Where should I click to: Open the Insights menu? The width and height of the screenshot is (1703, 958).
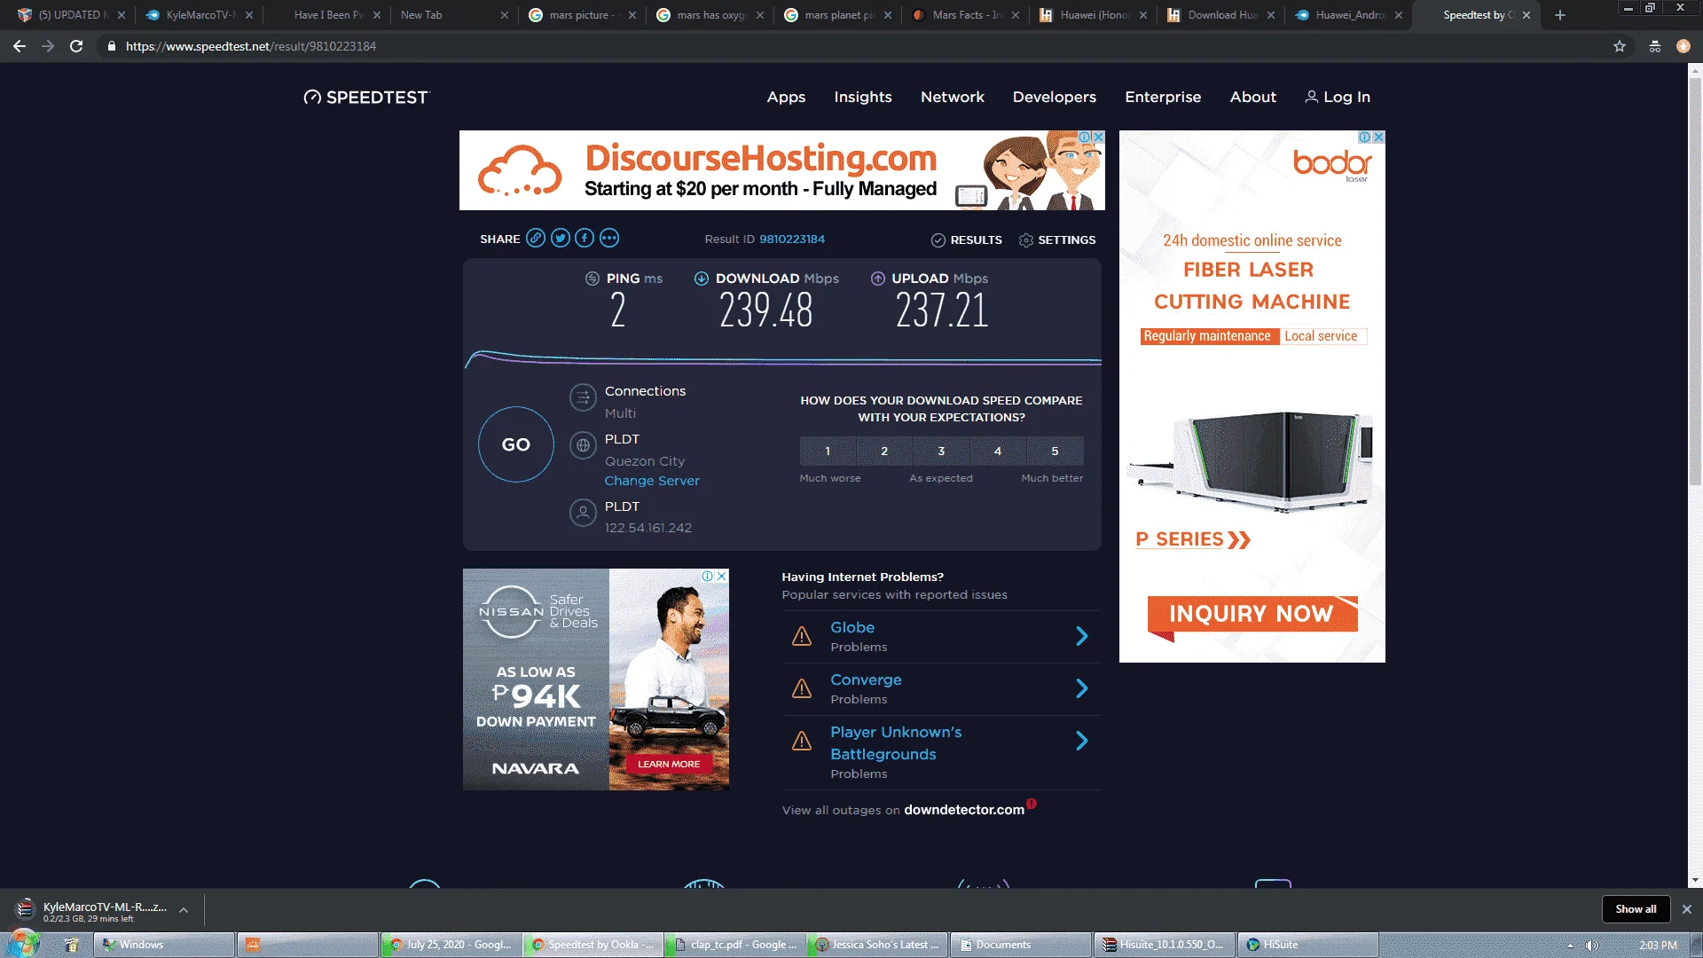point(863,98)
